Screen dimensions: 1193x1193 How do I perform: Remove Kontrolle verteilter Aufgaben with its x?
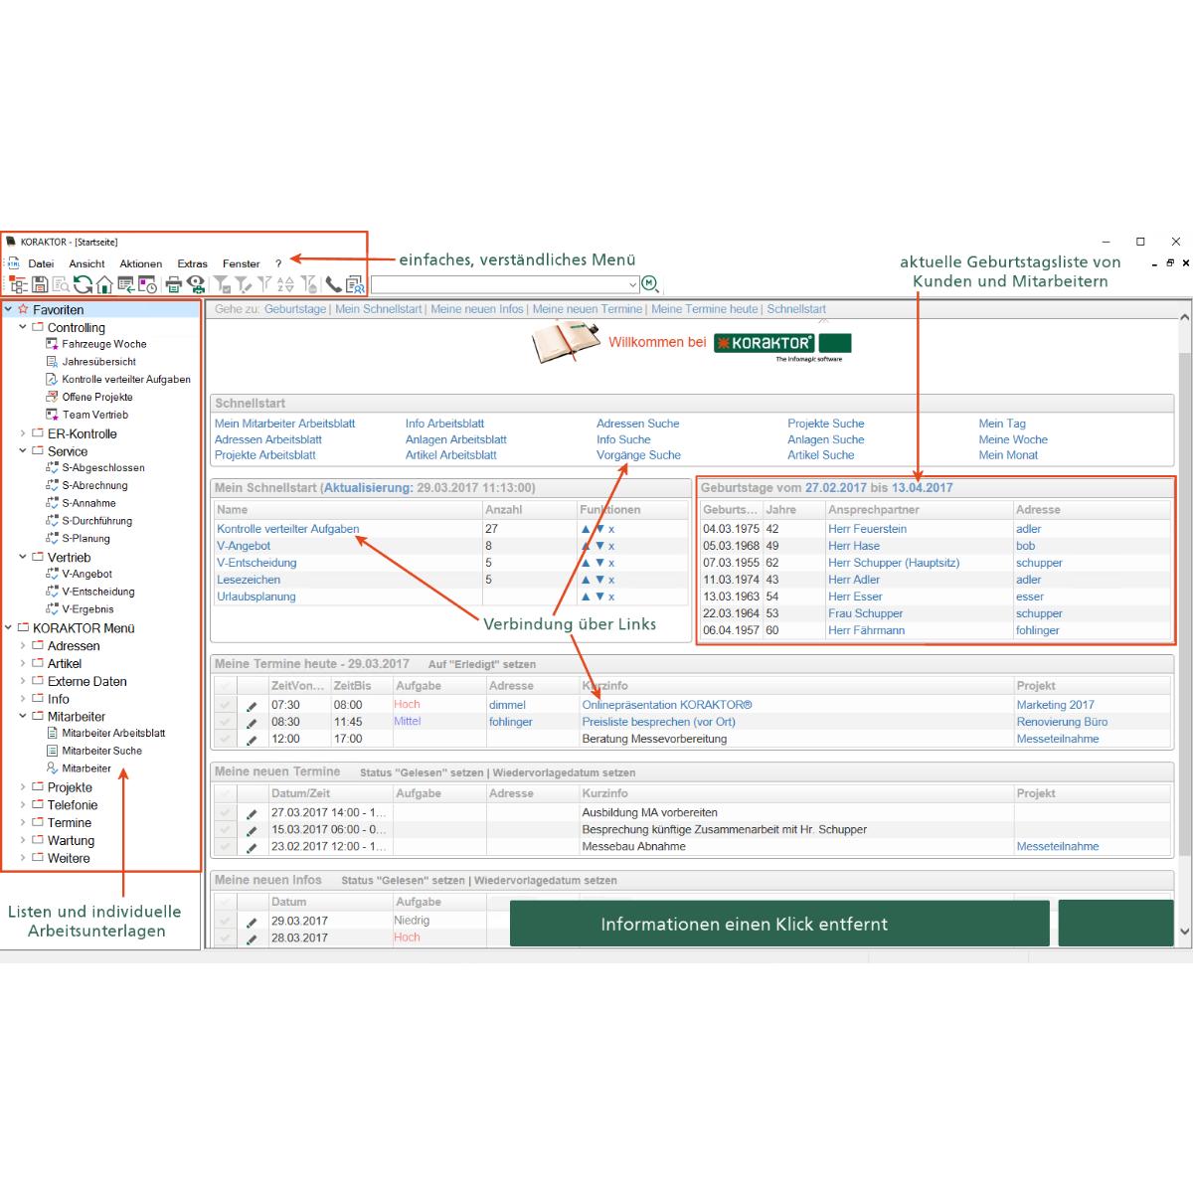point(611,529)
